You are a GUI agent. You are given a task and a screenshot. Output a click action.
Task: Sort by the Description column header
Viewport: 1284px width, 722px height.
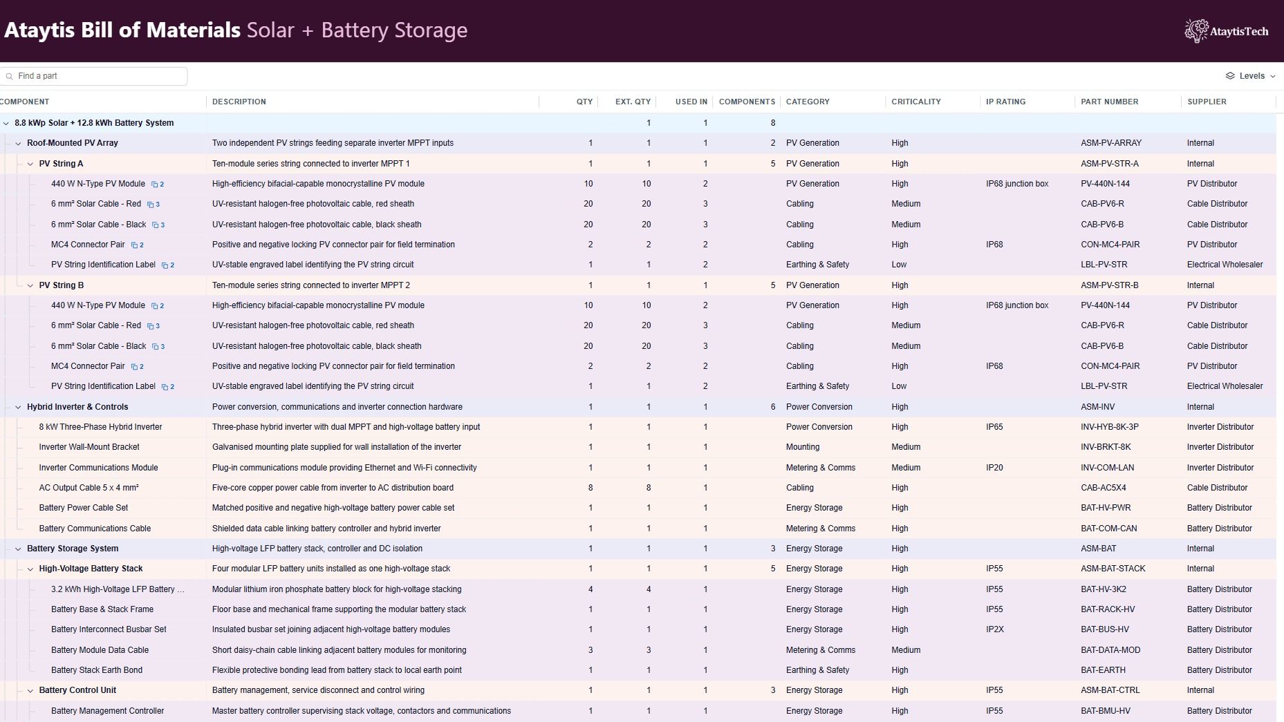click(x=239, y=102)
